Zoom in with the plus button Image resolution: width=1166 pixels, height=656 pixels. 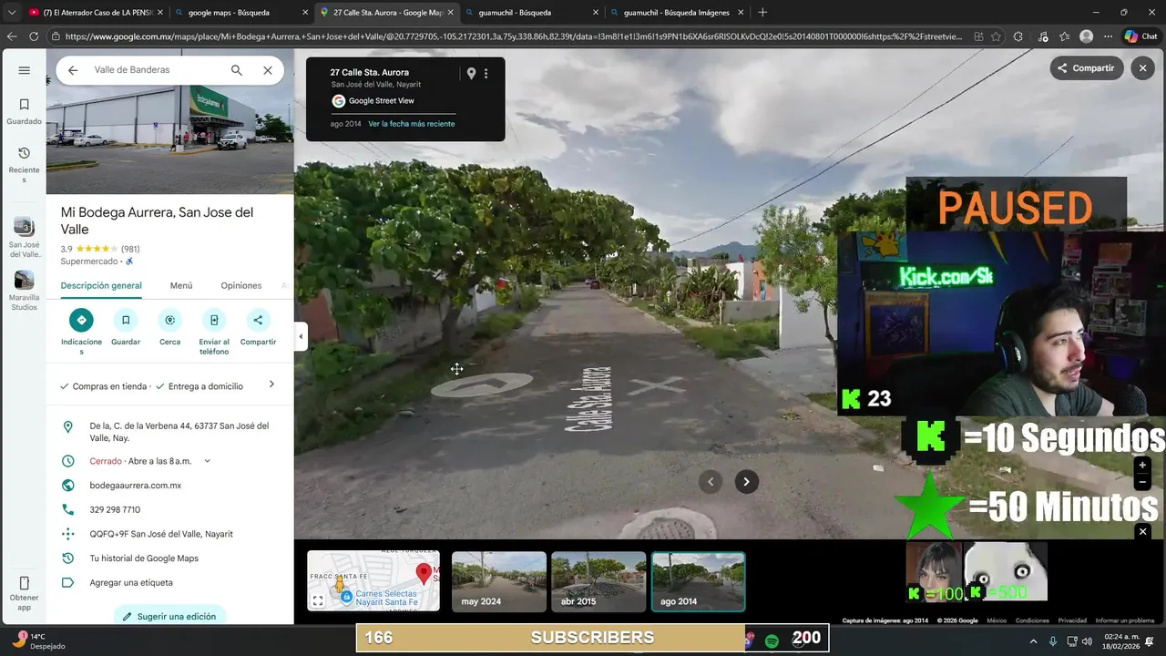point(1142,466)
